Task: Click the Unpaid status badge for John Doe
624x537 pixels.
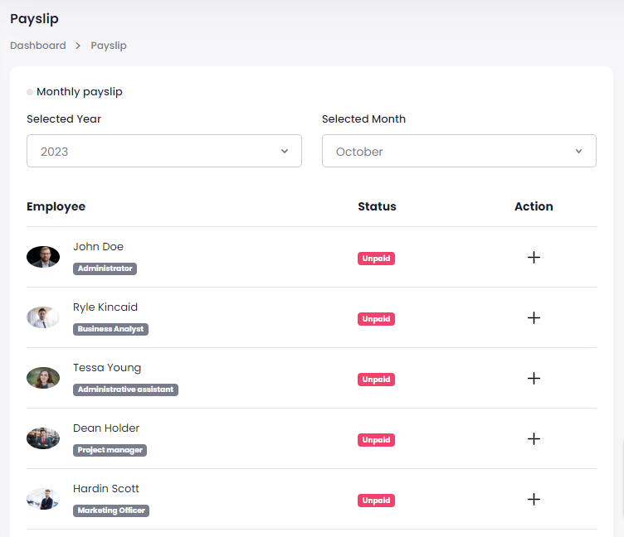Action: coord(376,259)
